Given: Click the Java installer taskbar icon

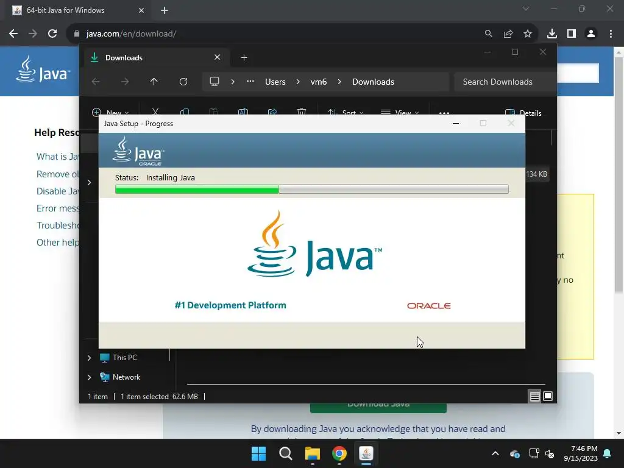Looking at the screenshot, I should point(366,453).
